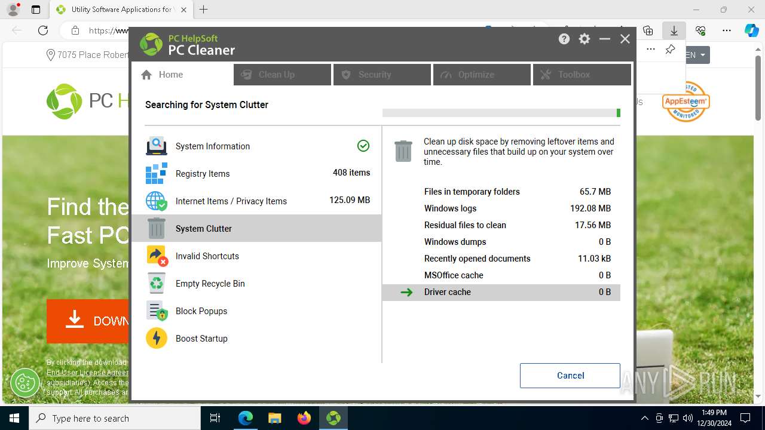
Task: Pin the Edge downloads panel
Action: [x=671, y=50]
